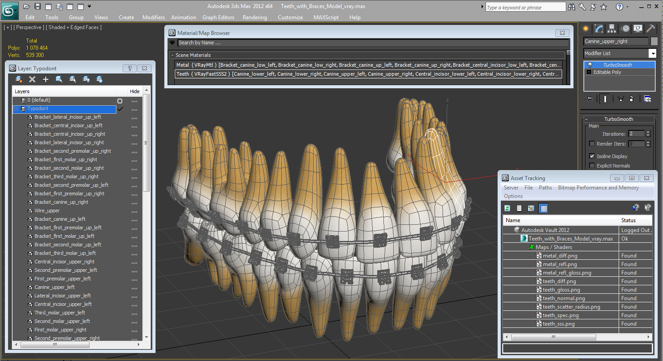Open the Hierarchy command panel tab
This screenshot has width=663, height=361.
[x=612, y=29]
